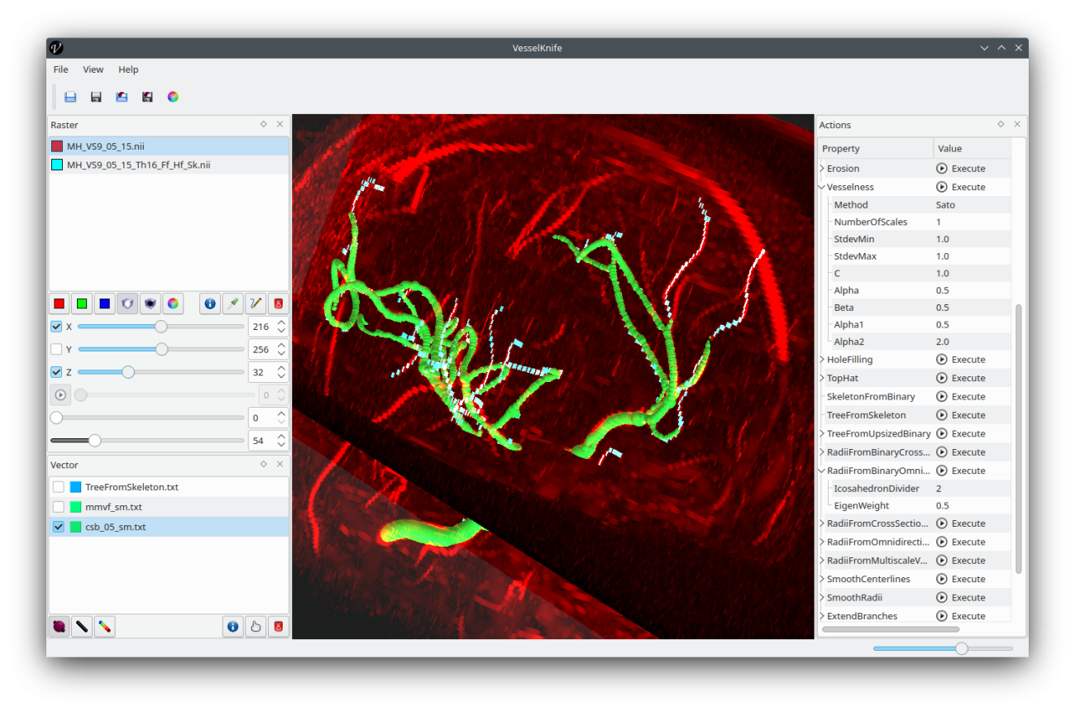This screenshot has width=1075, height=712.
Task: Open the File menu
Action: 61,69
